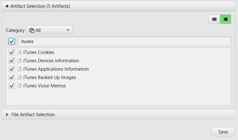Click the iTunes Voice Memos icon
The image size is (238, 140).
[19, 86]
